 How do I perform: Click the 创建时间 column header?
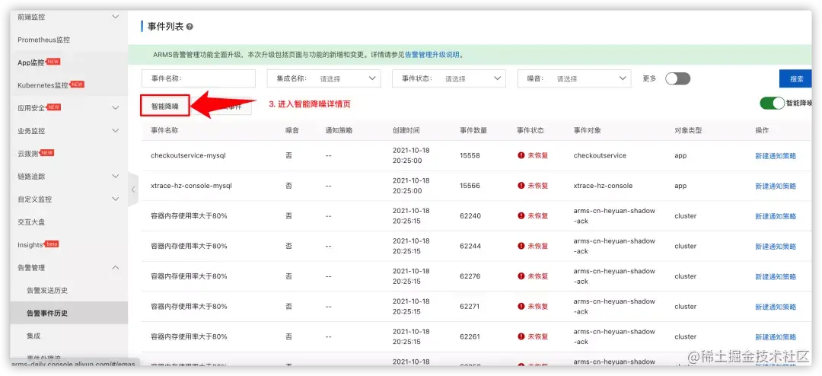pyautogui.click(x=406, y=131)
